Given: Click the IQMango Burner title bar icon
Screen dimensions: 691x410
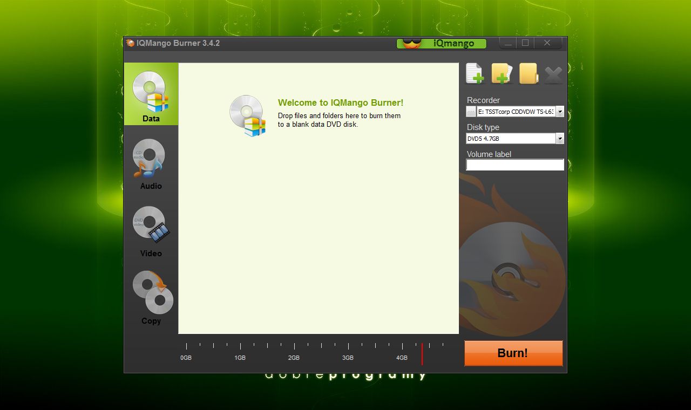Looking at the screenshot, I should point(130,43).
